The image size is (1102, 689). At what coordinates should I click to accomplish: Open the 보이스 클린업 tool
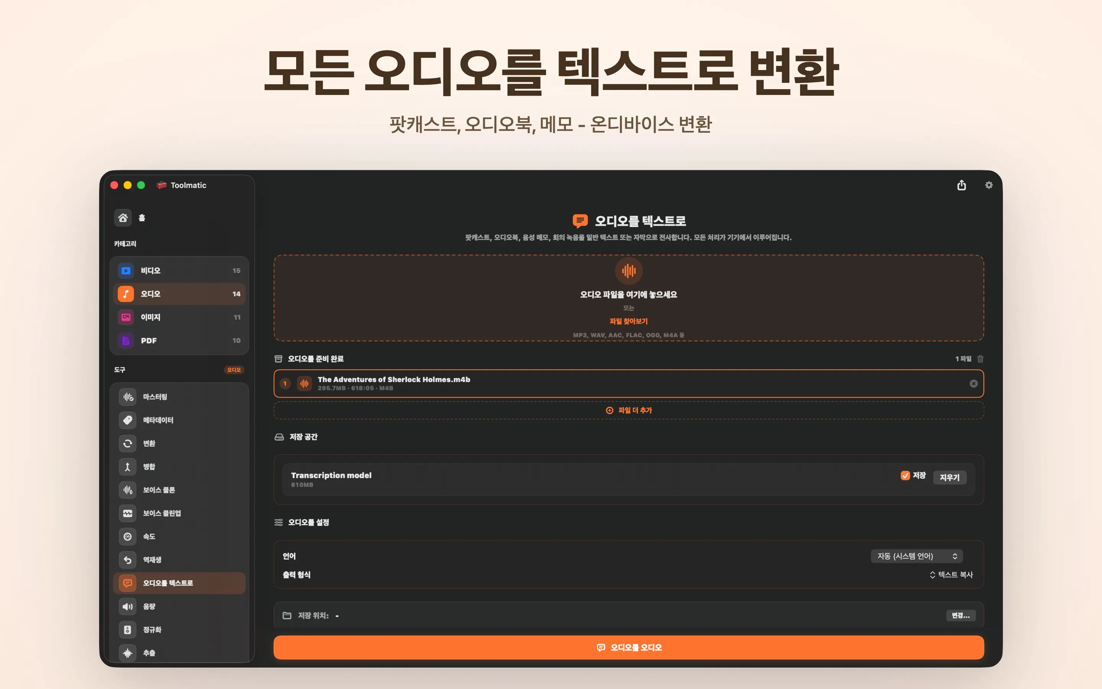179,513
